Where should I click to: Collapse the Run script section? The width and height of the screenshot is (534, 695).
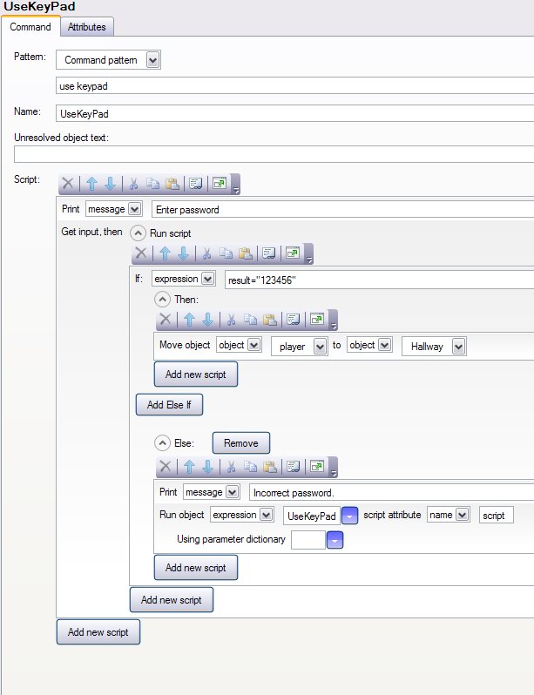point(138,233)
